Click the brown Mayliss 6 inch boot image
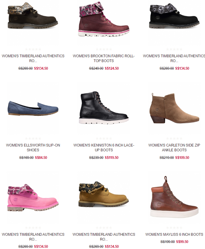Viewport: 205px width, 249px height. 174,197
